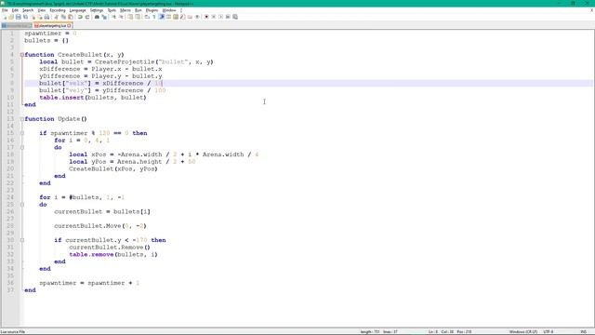Click the Print toolbar icon
Viewport: 595px width, 335px height.
point(46,17)
